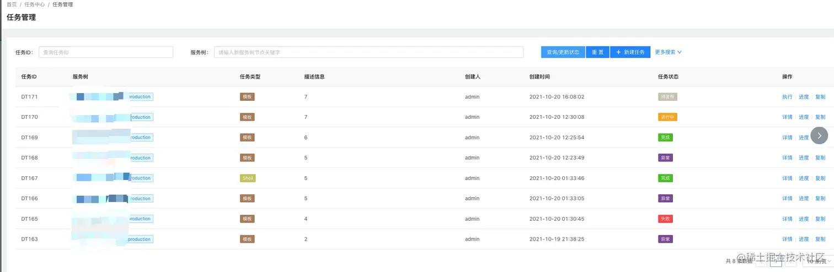
Task: Click 复制 for task DT165
Action: tap(820, 219)
